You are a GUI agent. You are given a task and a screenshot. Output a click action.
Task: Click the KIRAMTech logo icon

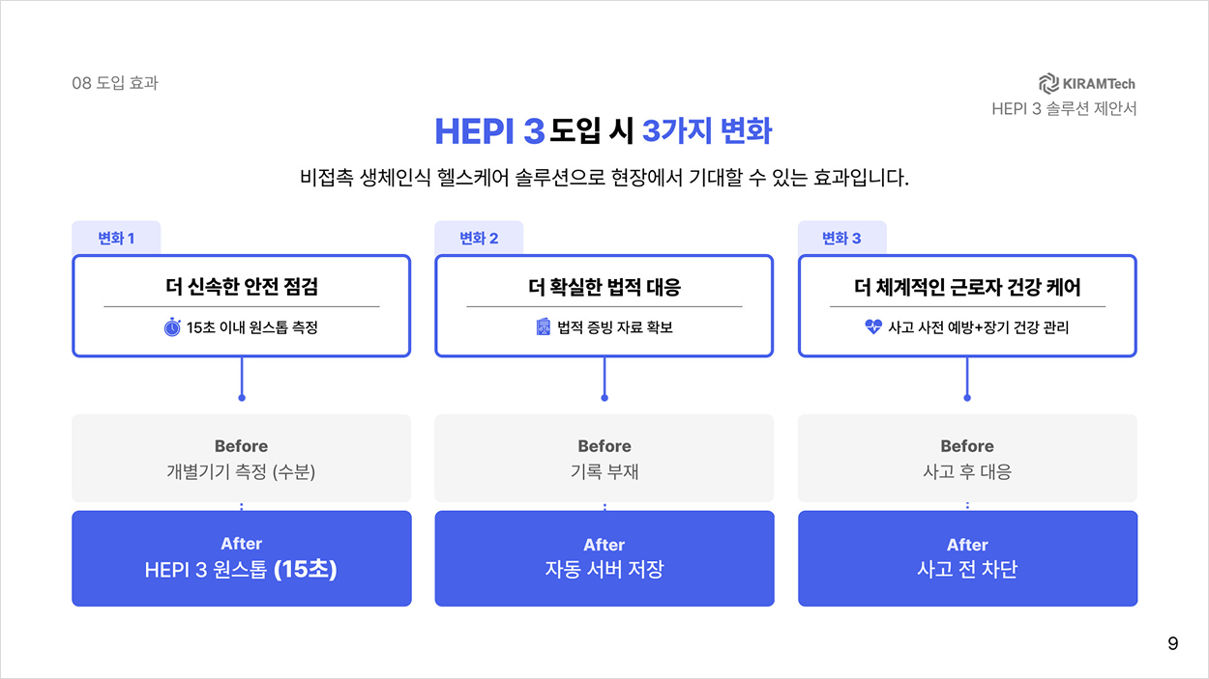point(1048,83)
